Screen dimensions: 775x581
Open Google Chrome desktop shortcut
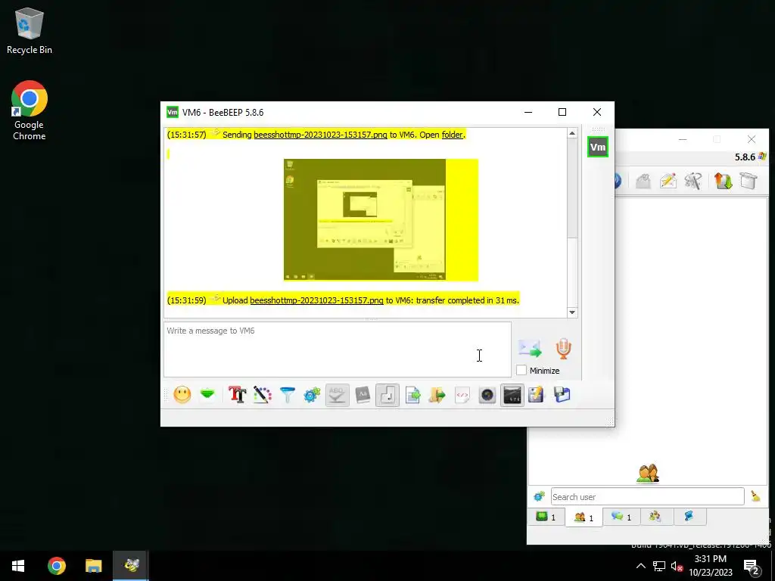pyautogui.click(x=30, y=110)
